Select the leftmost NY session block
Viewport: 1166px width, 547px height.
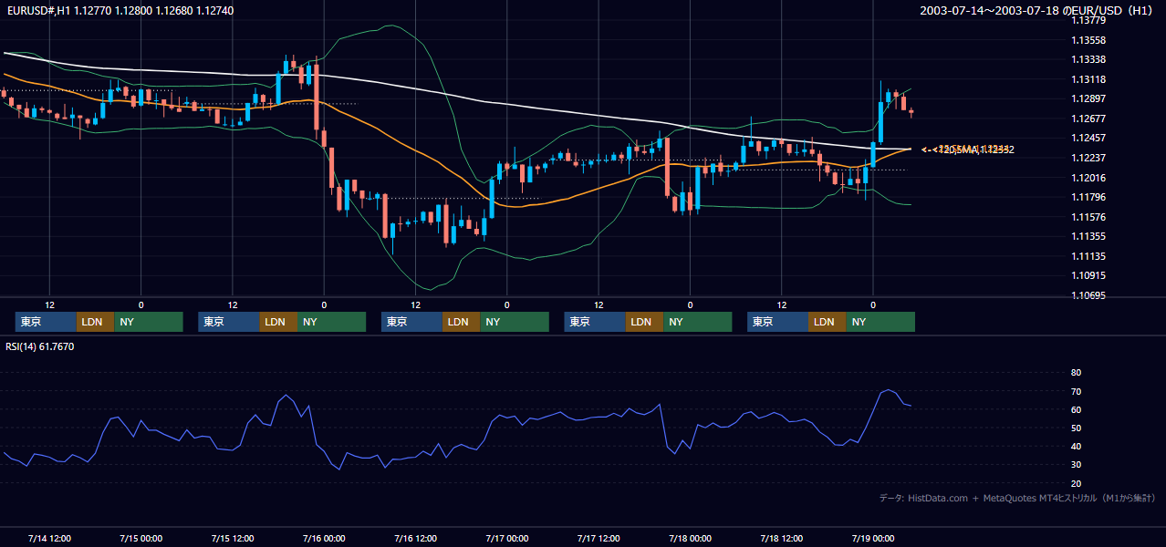tap(149, 322)
